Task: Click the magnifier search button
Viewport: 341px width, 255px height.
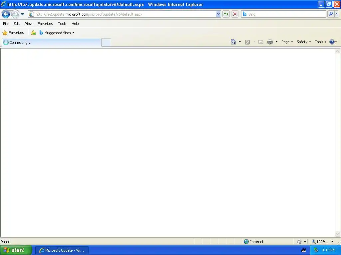Action: pyautogui.click(x=331, y=14)
